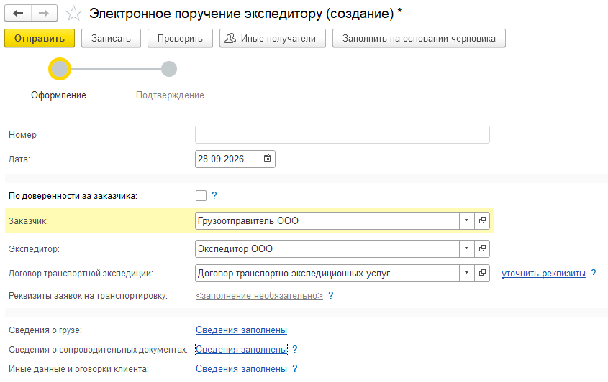Open Экспедитор record with the open-form icon
This screenshot has width=608, height=382.
click(482, 248)
